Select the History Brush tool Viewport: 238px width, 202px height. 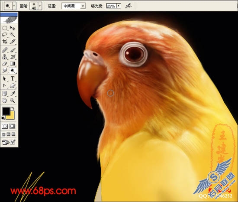[x=13, y=57]
